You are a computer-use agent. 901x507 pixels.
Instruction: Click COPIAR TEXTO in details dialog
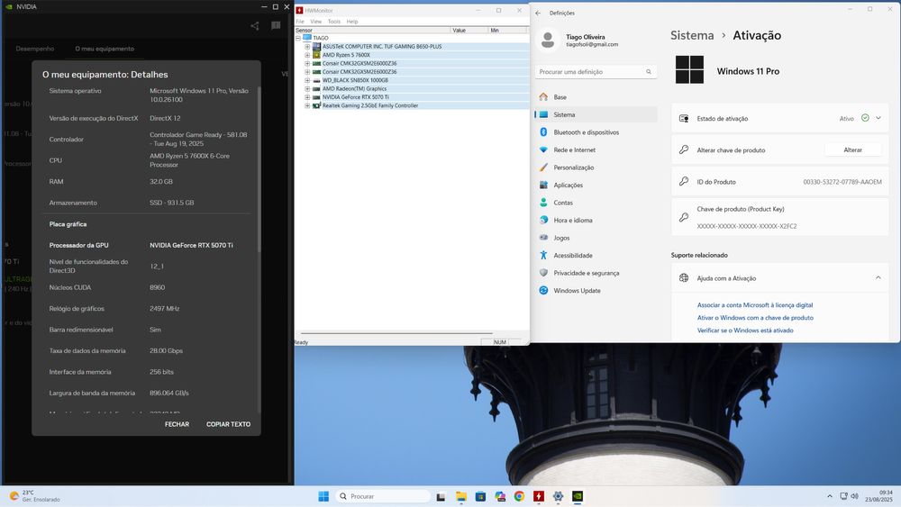(228, 424)
